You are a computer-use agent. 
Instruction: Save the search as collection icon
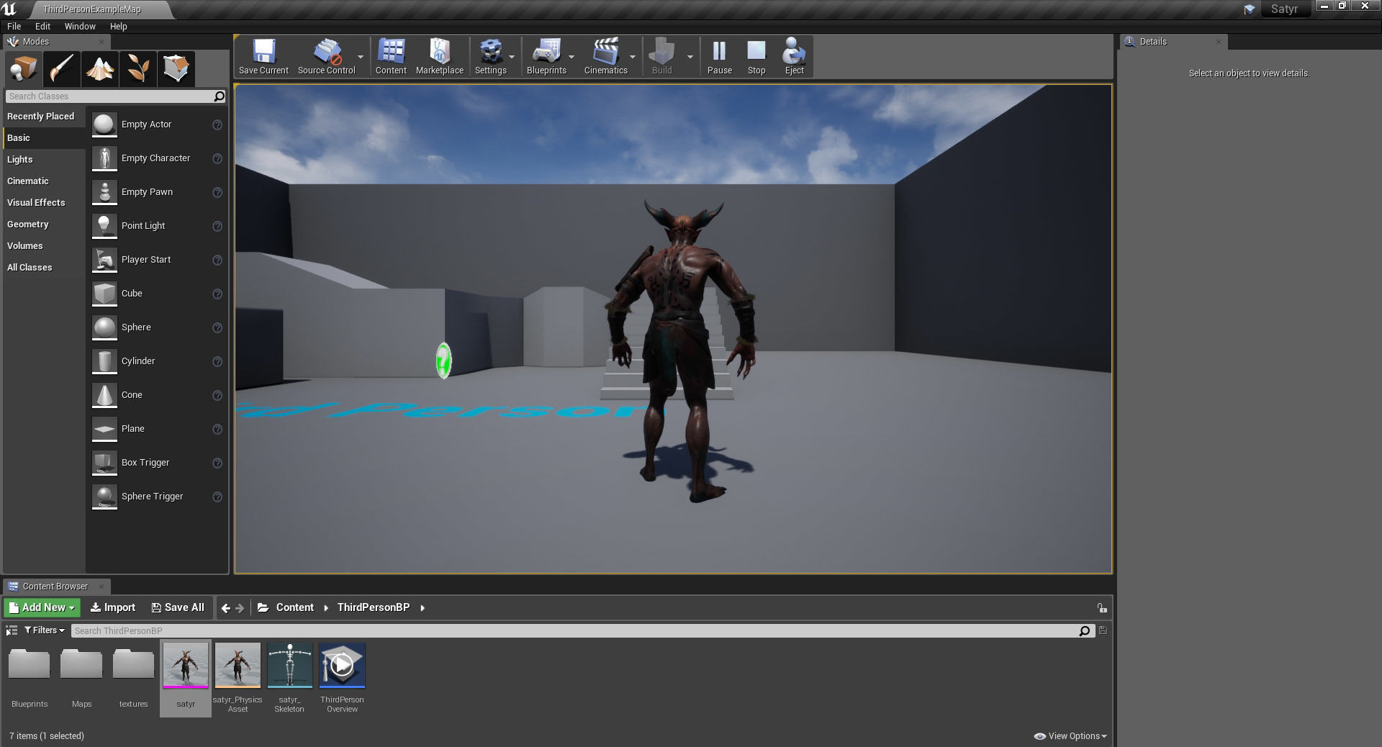(1103, 630)
